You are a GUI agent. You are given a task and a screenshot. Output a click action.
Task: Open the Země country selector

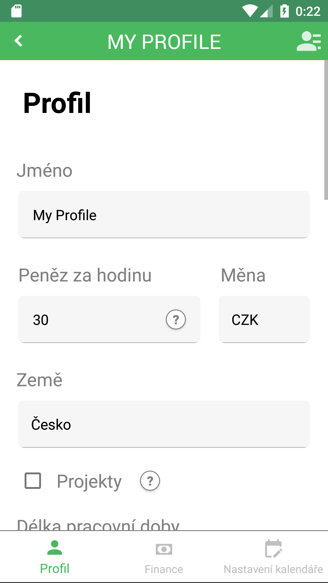pyautogui.click(x=164, y=424)
